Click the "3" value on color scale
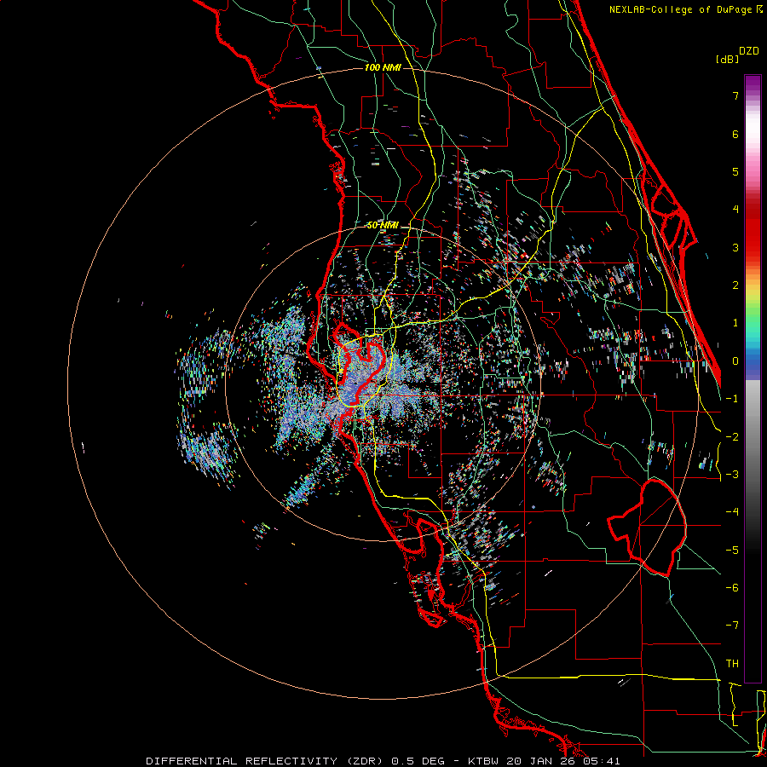The width and height of the screenshot is (767, 767). tap(735, 247)
